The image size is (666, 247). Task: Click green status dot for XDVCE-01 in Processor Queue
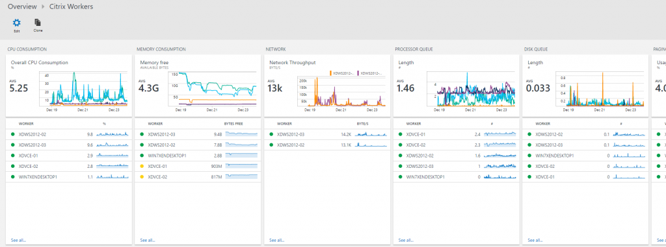(401, 134)
